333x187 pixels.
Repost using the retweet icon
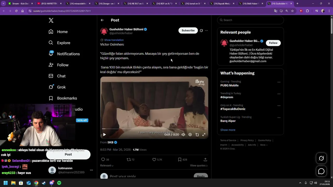pyautogui.click(x=129, y=159)
